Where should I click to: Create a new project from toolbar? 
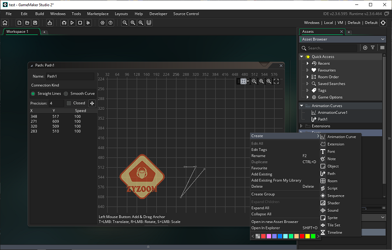19,23
